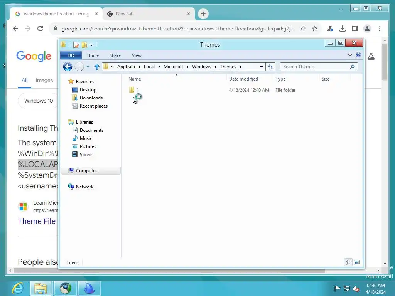Click the Explorer Back arrow button

[68, 67]
